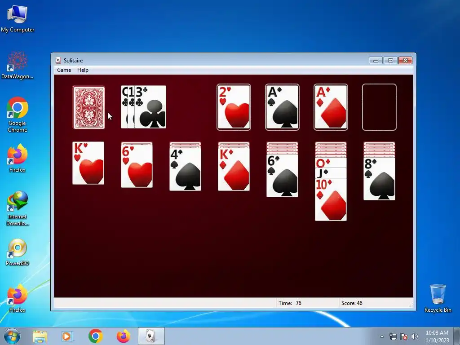Select the Jack of spades tableau card
The height and width of the screenshot is (345, 460).
[331, 173]
